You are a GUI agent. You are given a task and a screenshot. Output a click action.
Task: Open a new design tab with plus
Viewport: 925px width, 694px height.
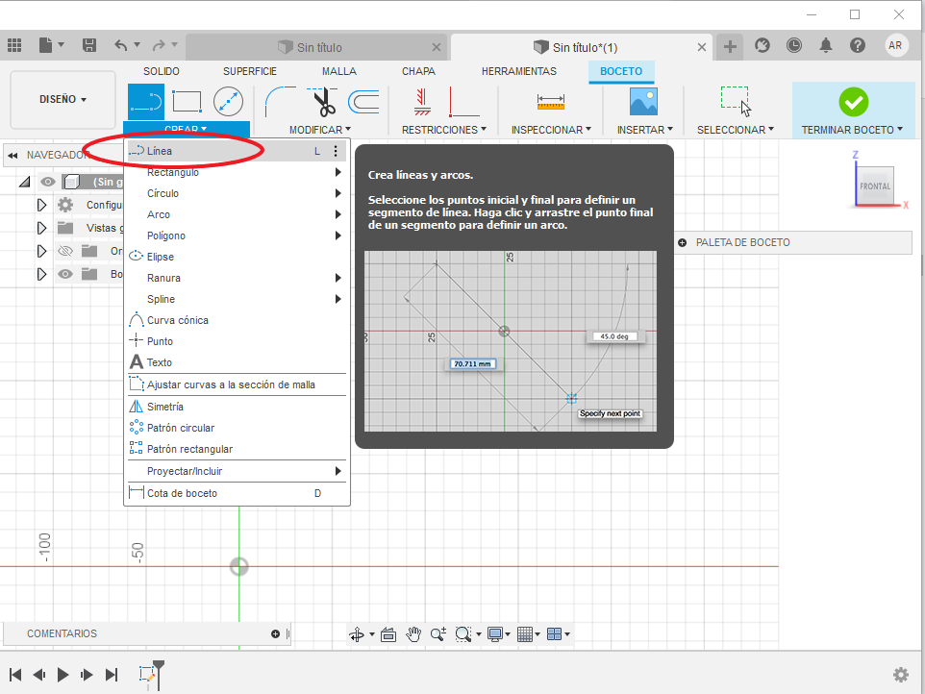pos(730,46)
